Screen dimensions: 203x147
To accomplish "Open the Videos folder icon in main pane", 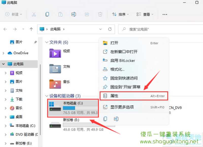I will point(55,53).
